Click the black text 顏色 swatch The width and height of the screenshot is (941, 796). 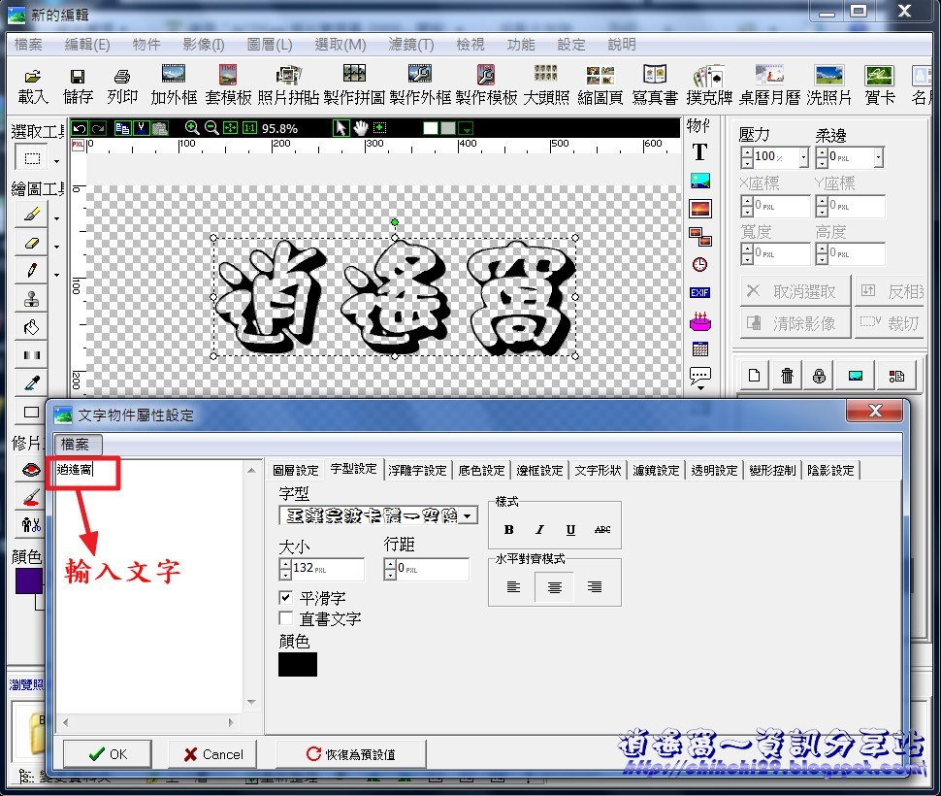298,665
